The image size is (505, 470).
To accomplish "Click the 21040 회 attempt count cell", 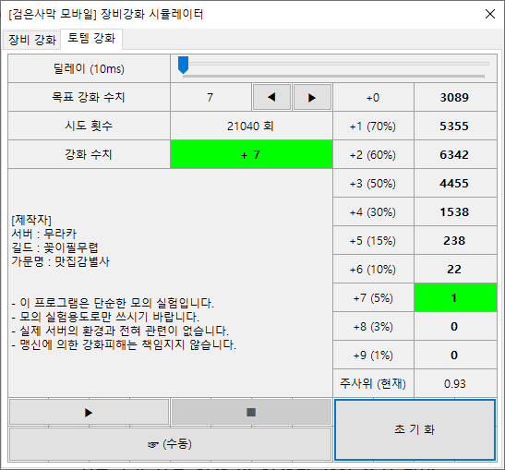I will 251,126.
